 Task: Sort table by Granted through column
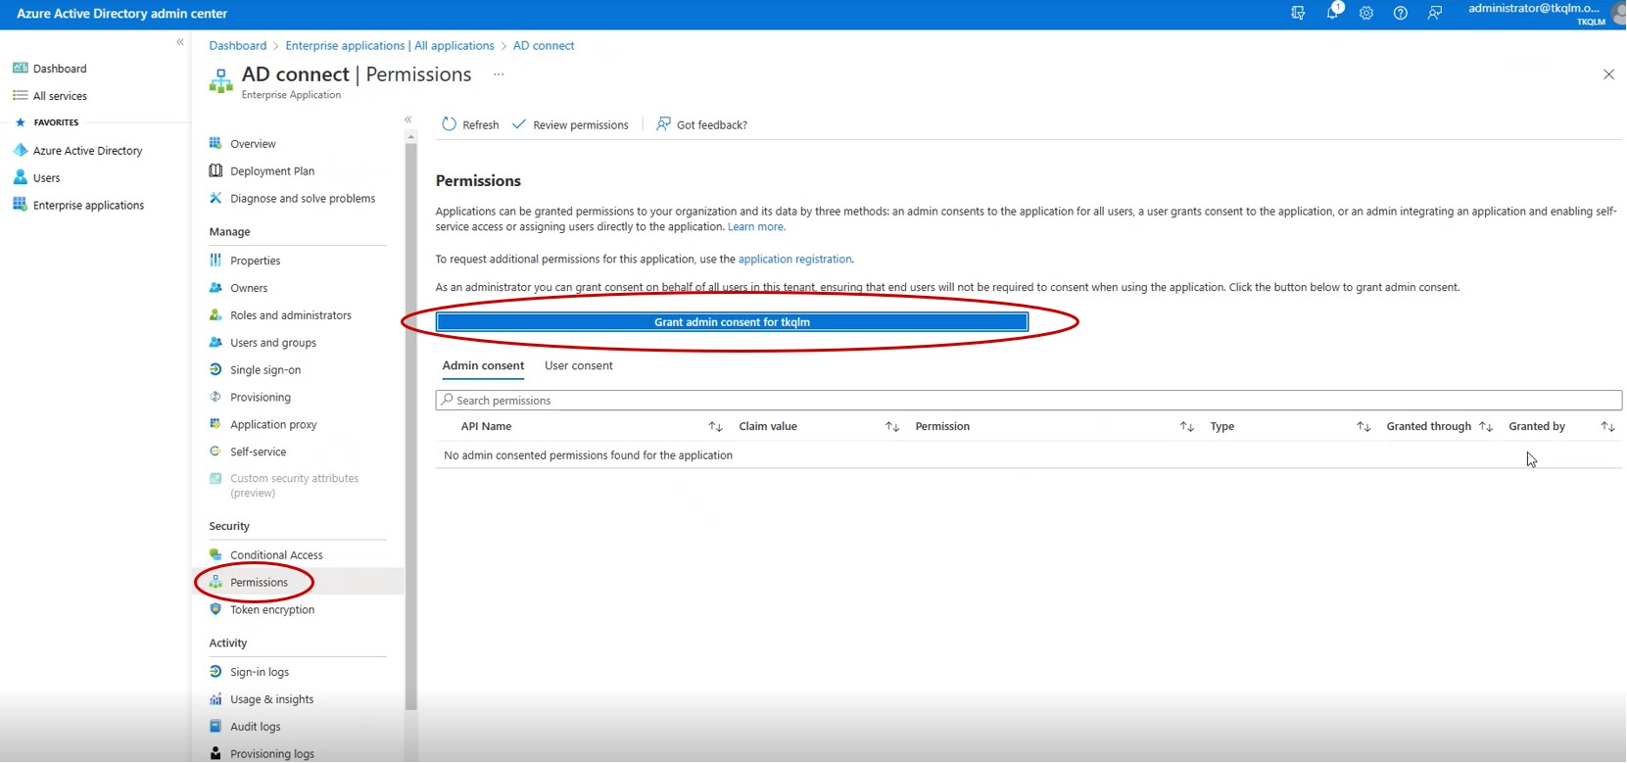[x=1486, y=426]
